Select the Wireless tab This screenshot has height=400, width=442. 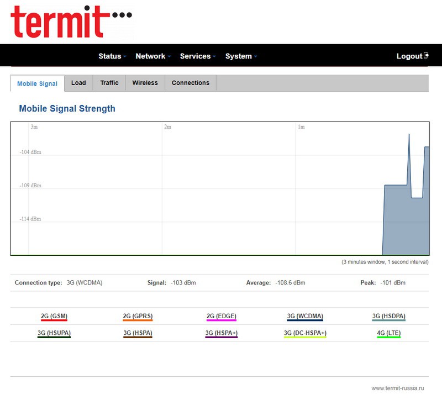coord(145,83)
